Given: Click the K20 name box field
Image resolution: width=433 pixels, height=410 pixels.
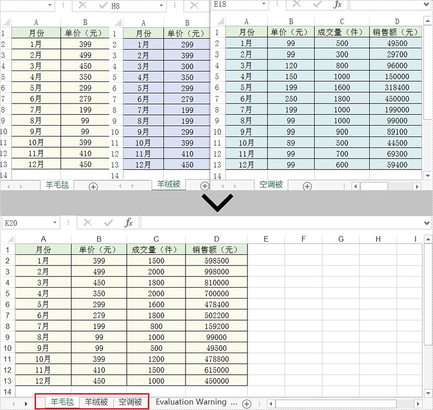Looking at the screenshot, I should tap(27, 223).
